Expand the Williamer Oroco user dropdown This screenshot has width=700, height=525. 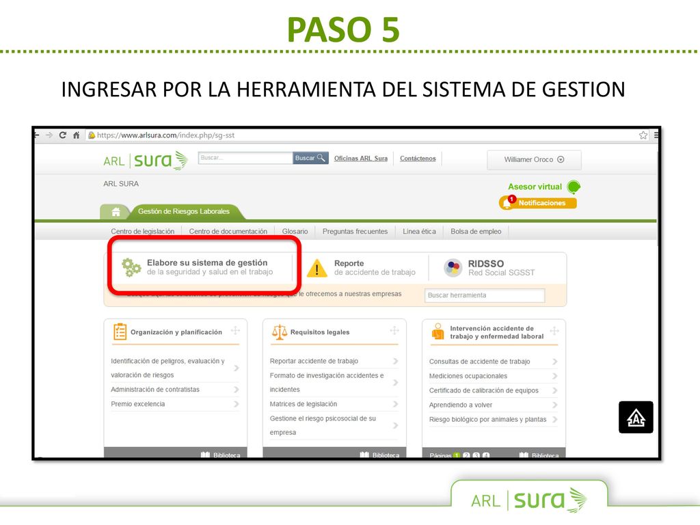[x=534, y=159]
